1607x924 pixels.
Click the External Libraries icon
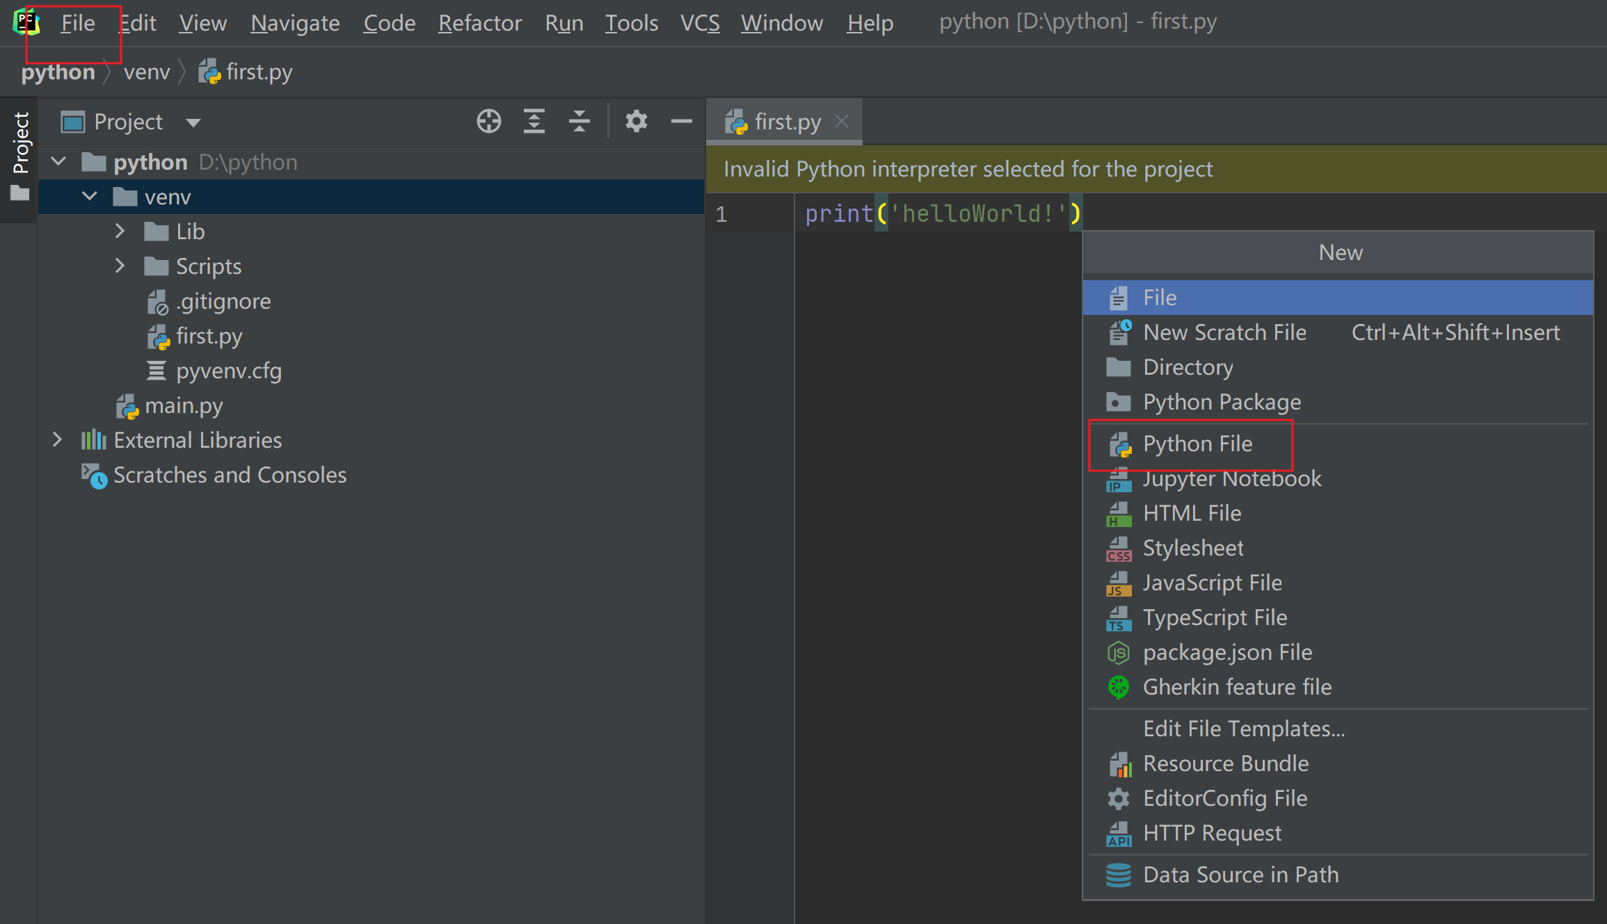tap(93, 439)
